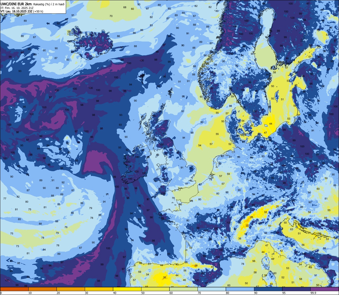Click the legend tick label '30'
339x295 pixels.
(86, 293)
